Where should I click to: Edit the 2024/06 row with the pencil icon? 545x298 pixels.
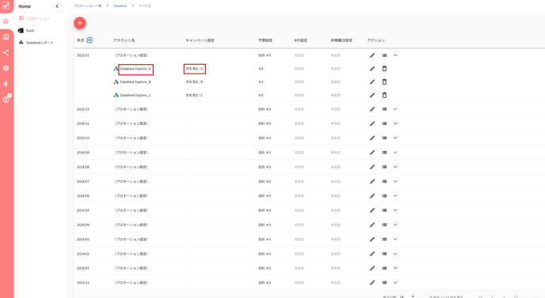[372, 196]
